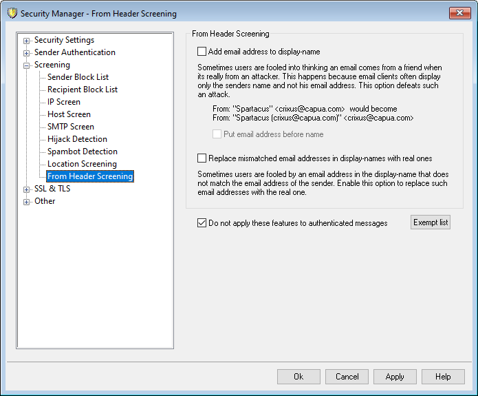Collapse the Screening tree node
This screenshot has height=396, width=478.
coord(27,65)
